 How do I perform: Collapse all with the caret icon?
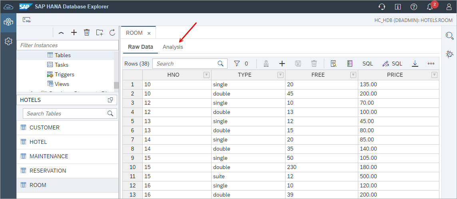tap(61, 33)
